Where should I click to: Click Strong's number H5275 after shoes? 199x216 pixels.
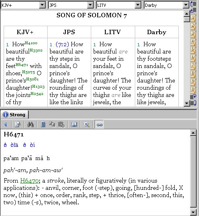tap(29, 72)
